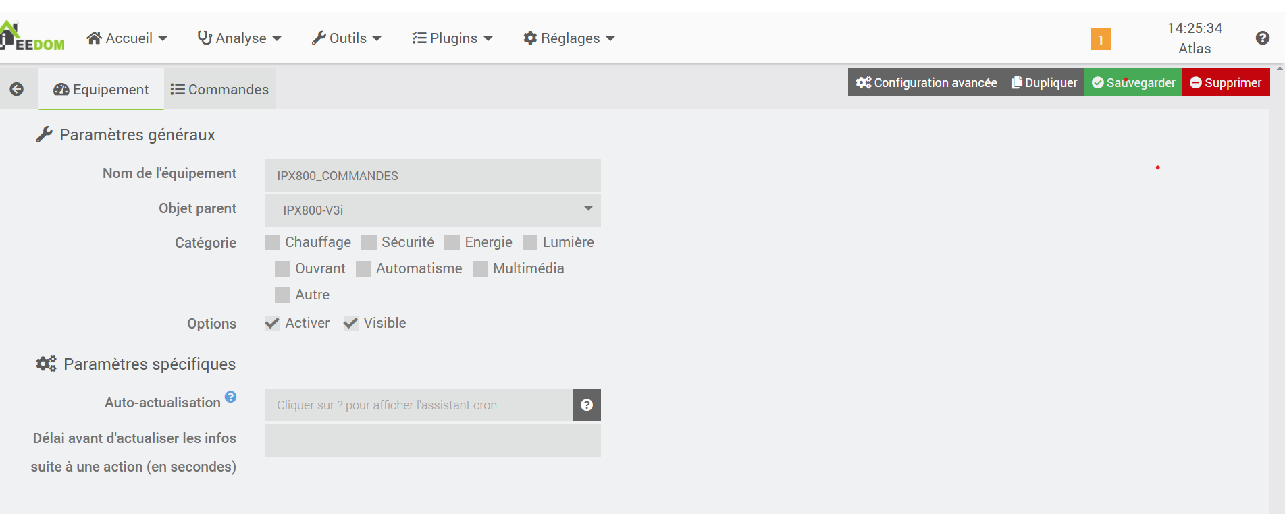Select the Lumière category checkbox
Image resolution: width=1285 pixels, height=514 pixels.
(530, 242)
